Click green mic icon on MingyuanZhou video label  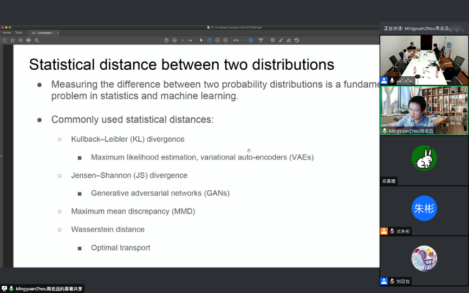[x=385, y=131]
